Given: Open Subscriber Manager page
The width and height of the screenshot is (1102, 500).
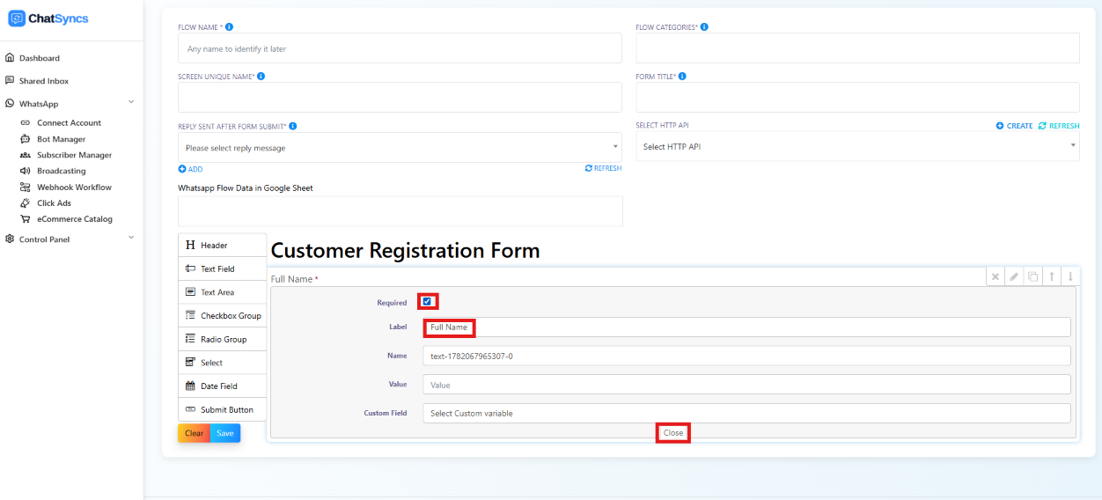Looking at the screenshot, I should pos(75,155).
